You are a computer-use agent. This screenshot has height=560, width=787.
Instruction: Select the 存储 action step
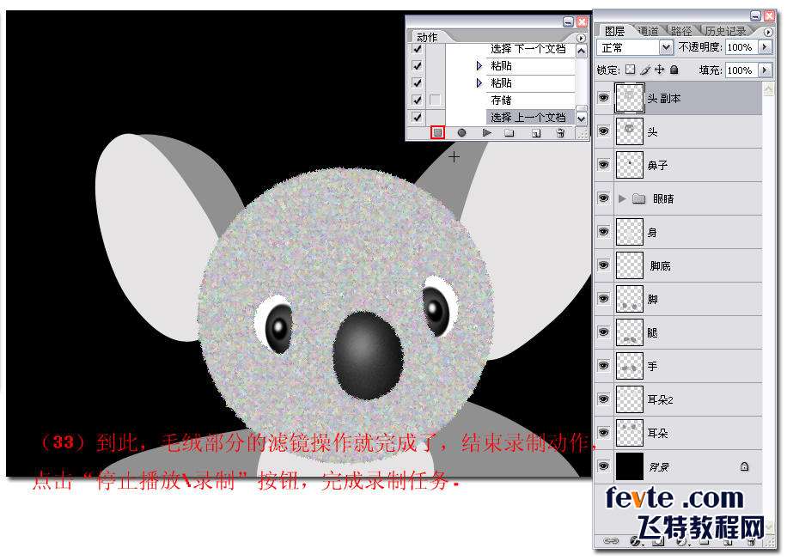pyautogui.click(x=530, y=100)
